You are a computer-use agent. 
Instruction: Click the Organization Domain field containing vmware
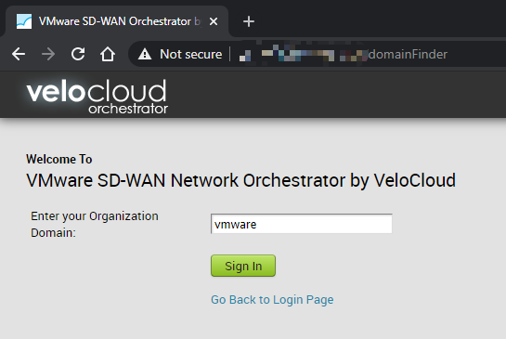pyautogui.click(x=302, y=224)
